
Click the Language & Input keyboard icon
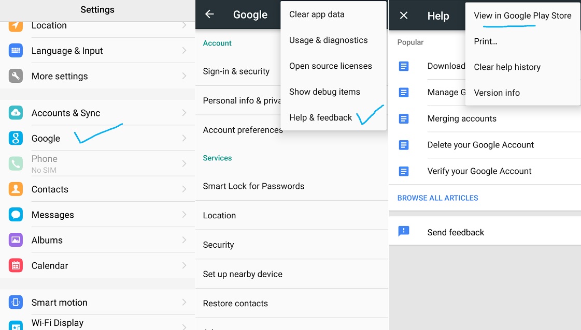(x=15, y=50)
